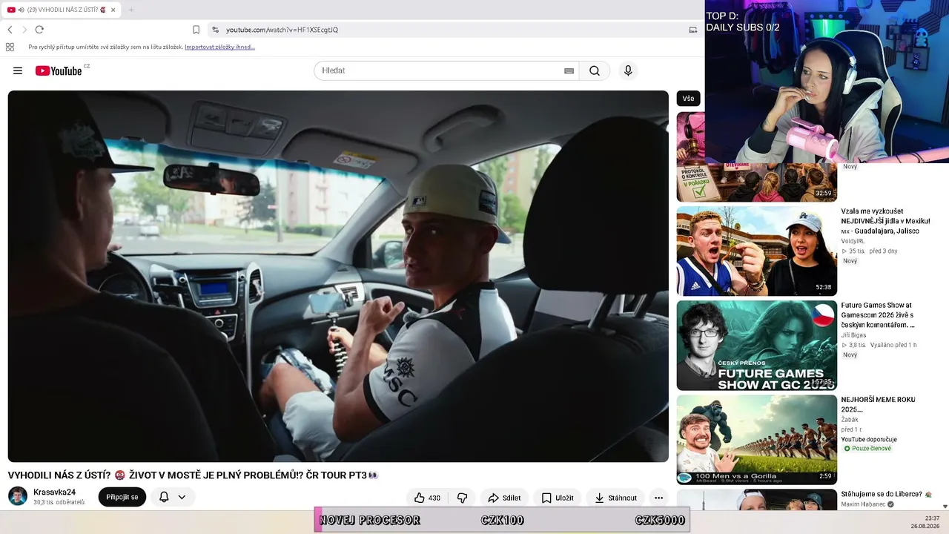Screen dimensions: 949x534
Task: Dislike the video
Action: pos(462,498)
